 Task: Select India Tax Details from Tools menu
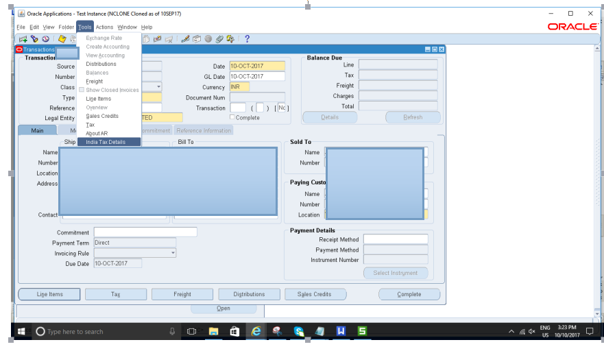pyautogui.click(x=109, y=142)
